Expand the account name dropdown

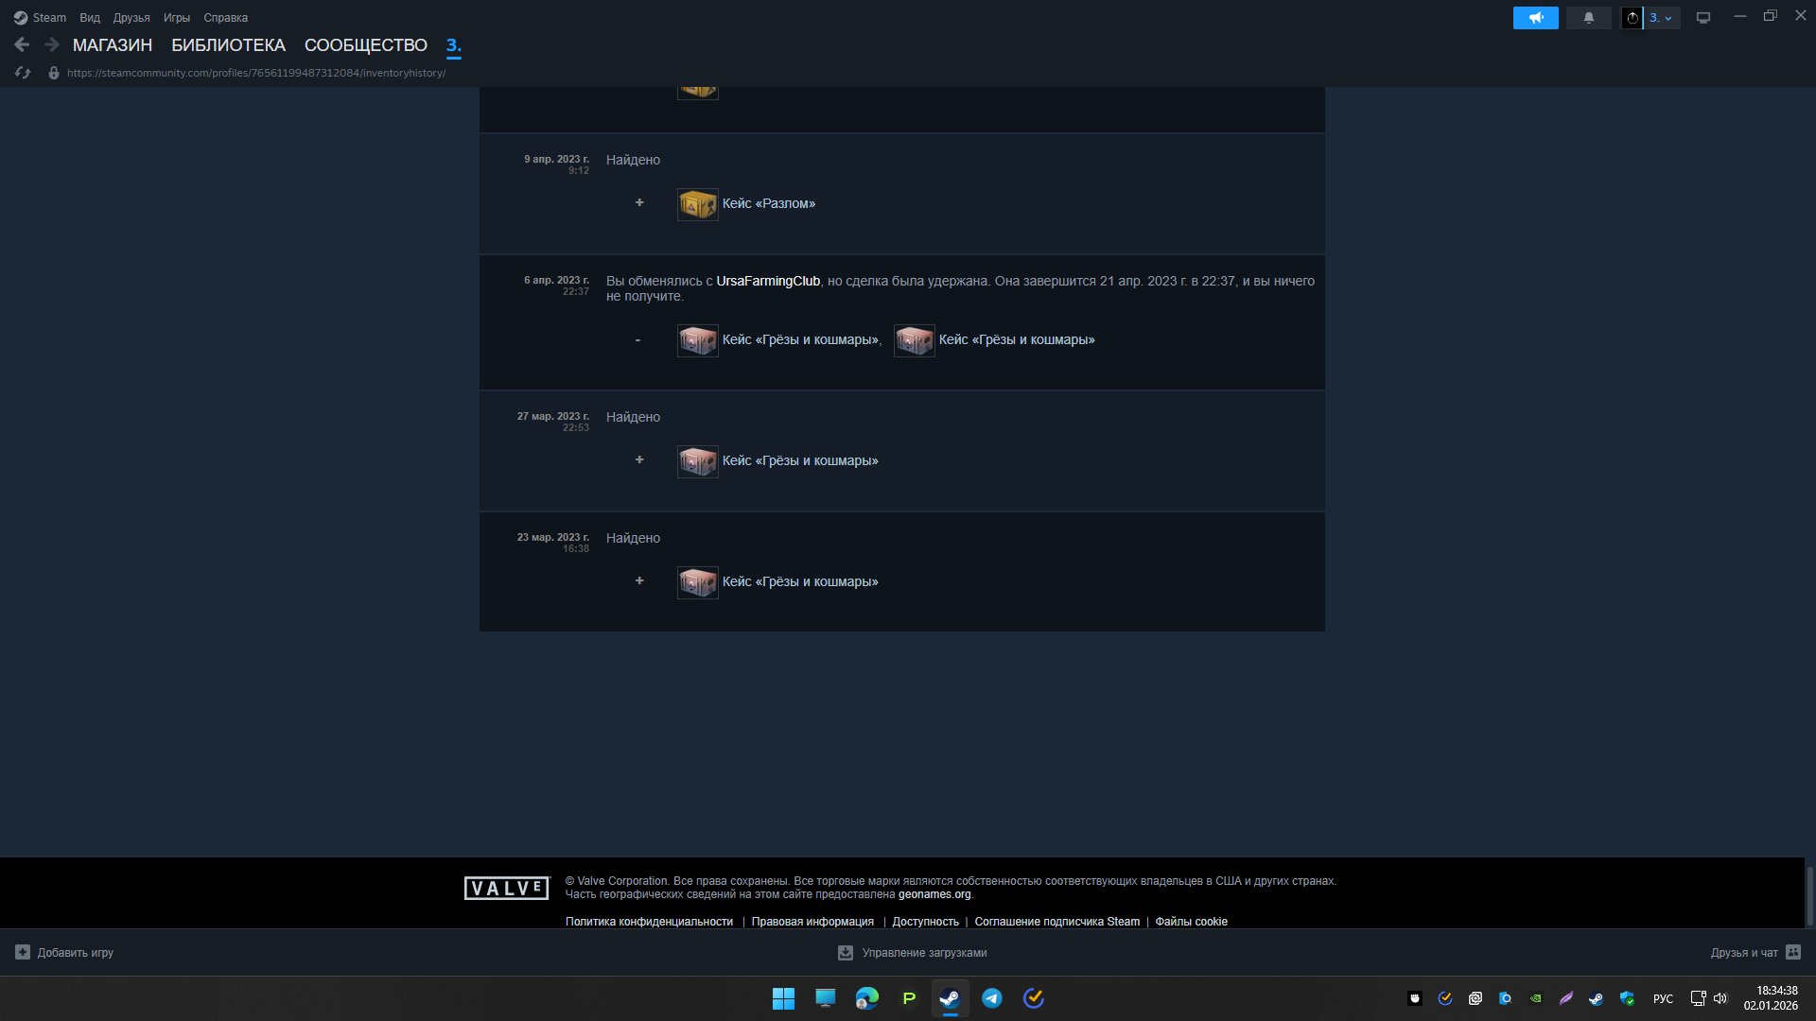1661,18
